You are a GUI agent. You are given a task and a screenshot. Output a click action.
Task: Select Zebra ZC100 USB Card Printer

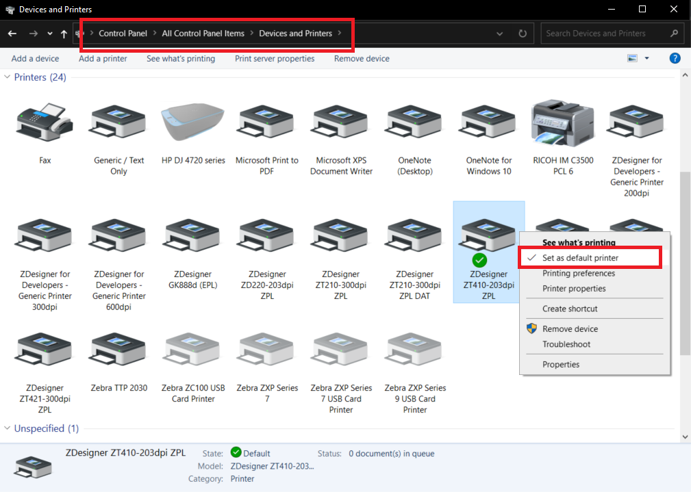(x=192, y=350)
